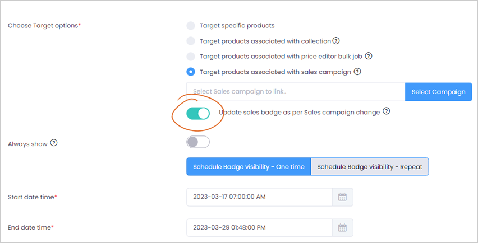Click help icon beside collection target option
The height and width of the screenshot is (243, 478).
336,40
